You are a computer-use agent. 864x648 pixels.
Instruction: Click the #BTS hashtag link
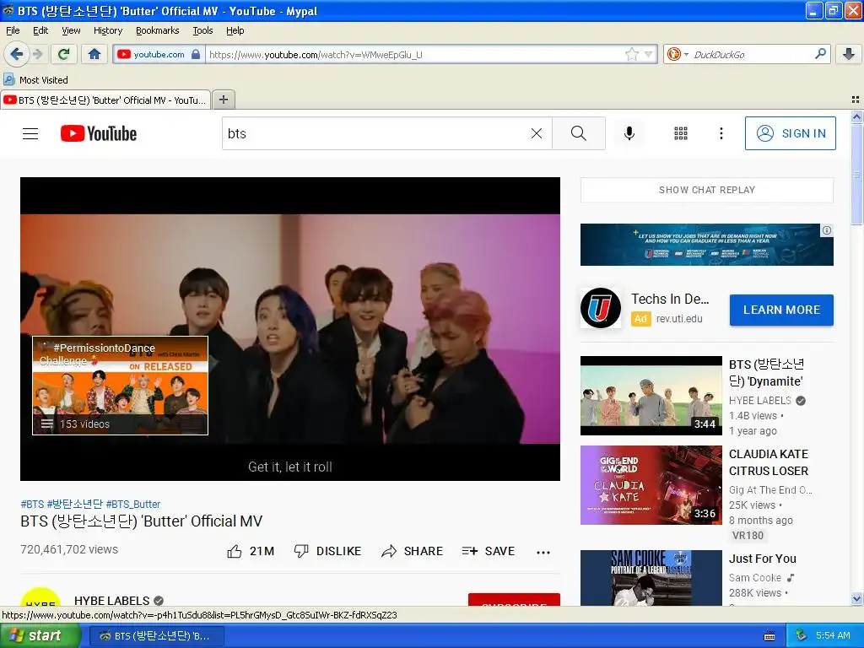point(32,505)
